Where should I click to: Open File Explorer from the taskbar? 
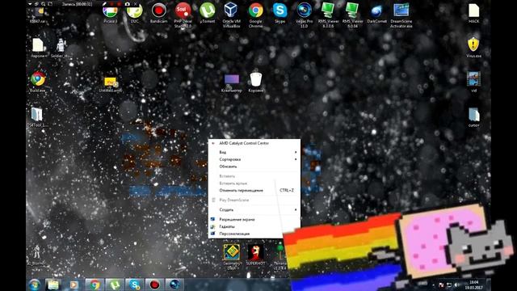[53, 285]
